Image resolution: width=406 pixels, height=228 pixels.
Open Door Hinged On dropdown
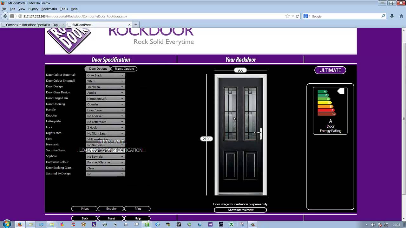coord(105,98)
